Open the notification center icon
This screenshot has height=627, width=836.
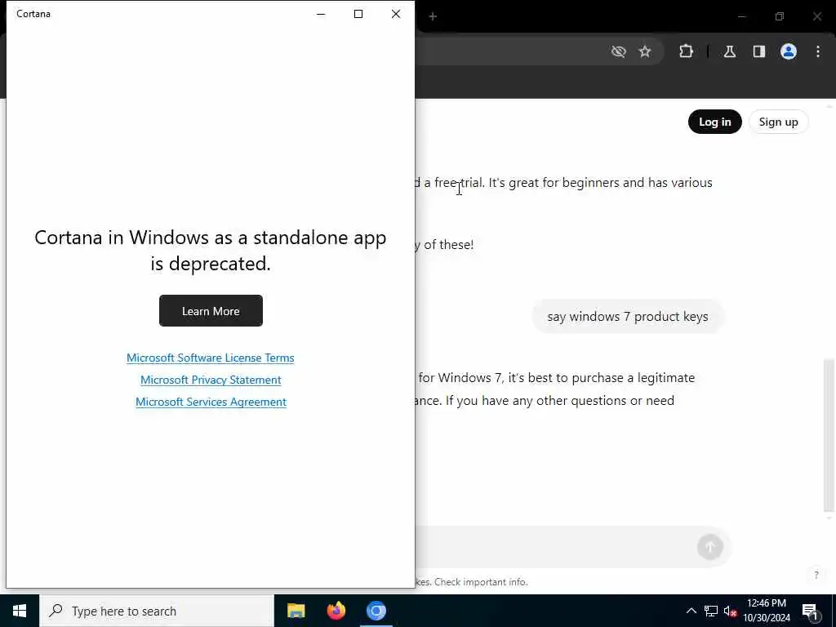point(811,611)
